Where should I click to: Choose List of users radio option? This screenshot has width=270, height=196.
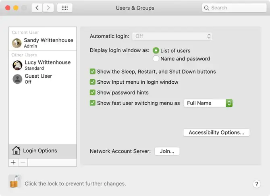[156, 51]
